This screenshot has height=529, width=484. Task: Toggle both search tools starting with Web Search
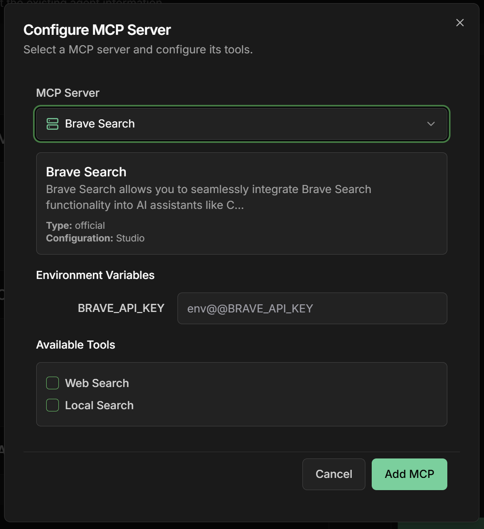tap(52, 383)
